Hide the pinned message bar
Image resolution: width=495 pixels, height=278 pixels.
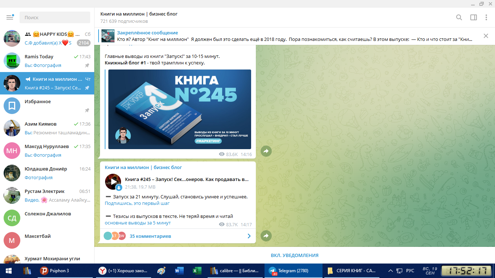pyautogui.click(x=486, y=36)
